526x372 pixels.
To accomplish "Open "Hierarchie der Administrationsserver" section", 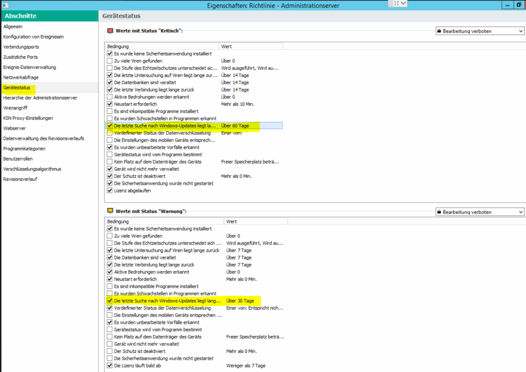I will tap(40, 98).
